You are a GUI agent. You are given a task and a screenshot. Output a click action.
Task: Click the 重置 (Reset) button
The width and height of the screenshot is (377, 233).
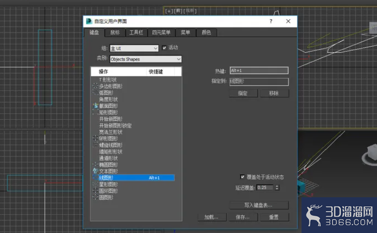(274, 217)
